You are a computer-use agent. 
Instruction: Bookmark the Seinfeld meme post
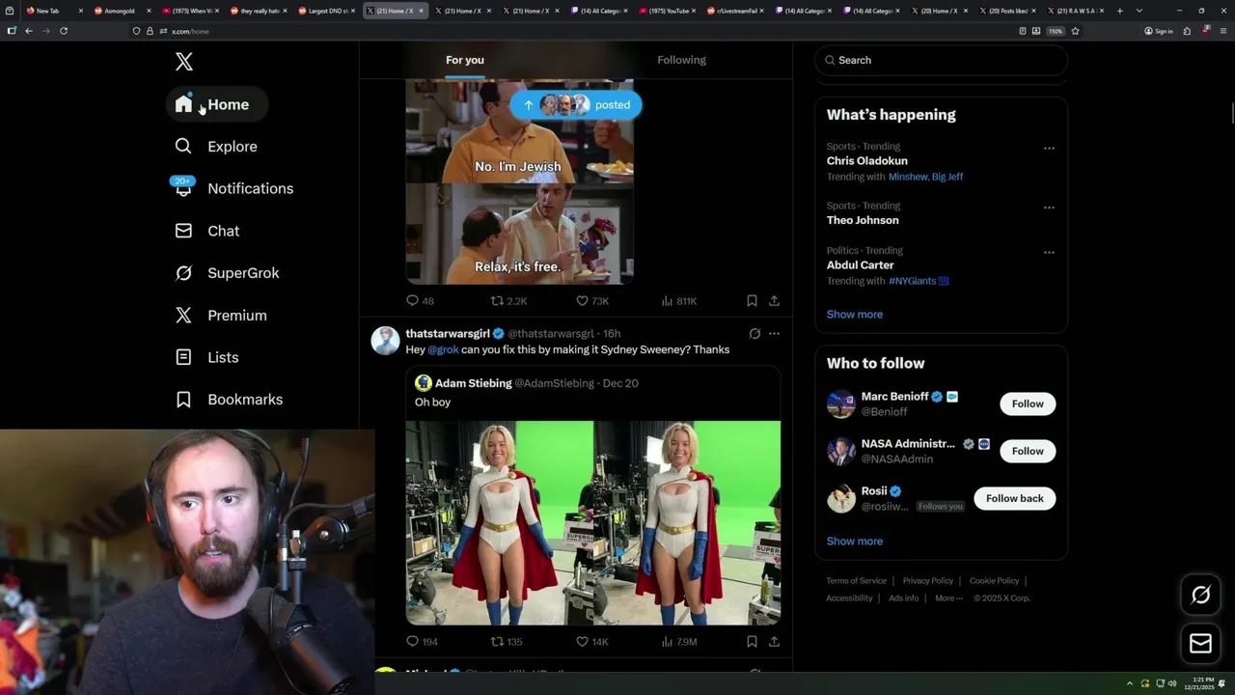pos(752,301)
